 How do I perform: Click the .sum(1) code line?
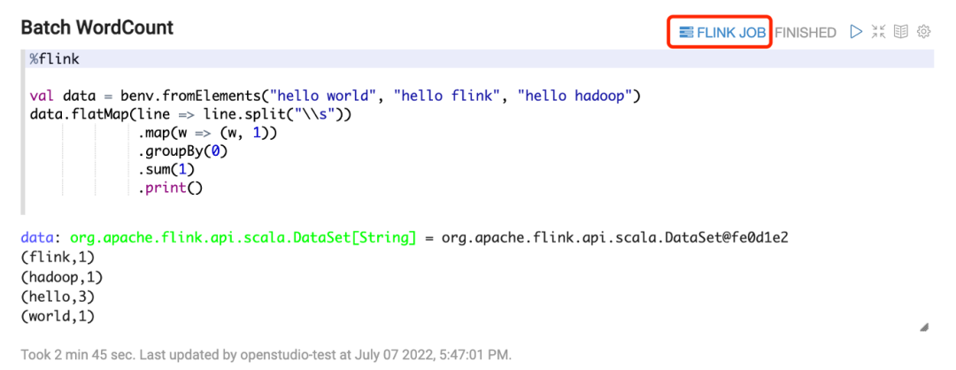(x=166, y=169)
